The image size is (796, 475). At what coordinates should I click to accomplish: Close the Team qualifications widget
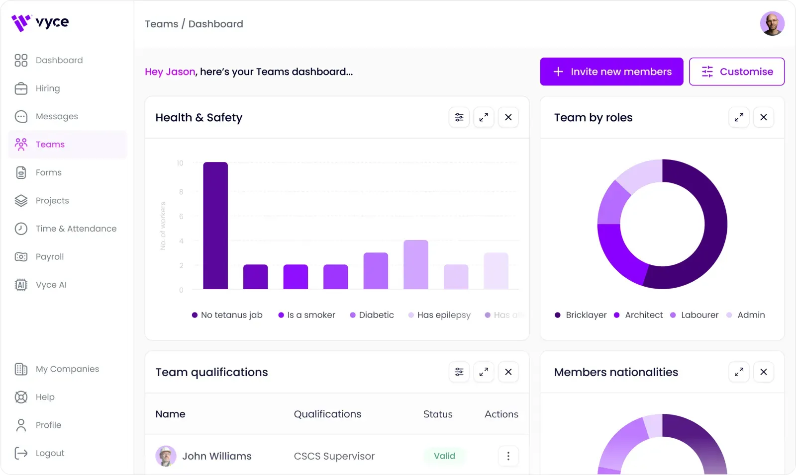point(508,372)
